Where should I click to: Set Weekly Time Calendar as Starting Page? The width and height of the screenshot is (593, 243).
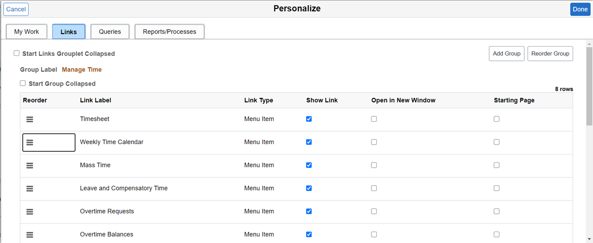[497, 142]
